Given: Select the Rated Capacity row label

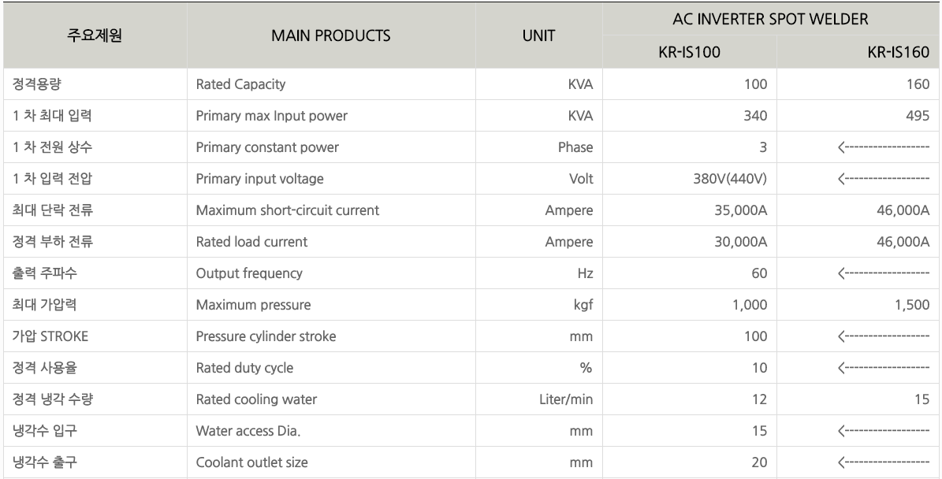Looking at the screenshot, I should pos(240,84).
